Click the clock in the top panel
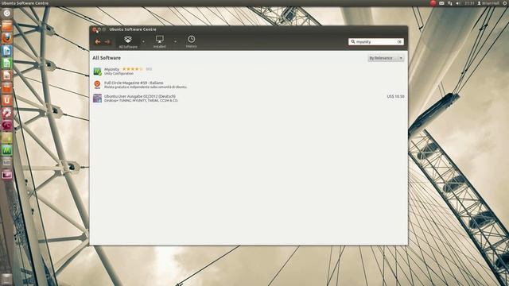This screenshot has width=509, height=286. 469,3
